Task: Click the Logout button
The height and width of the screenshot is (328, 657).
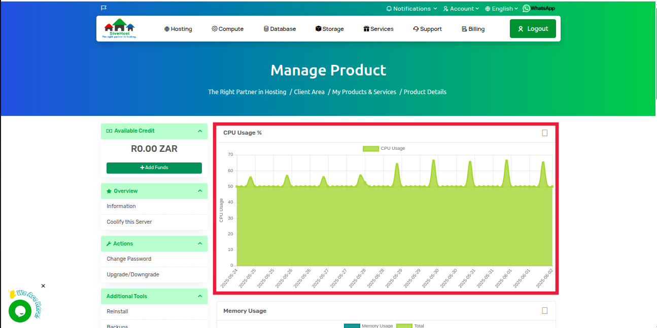Action: point(533,29)
